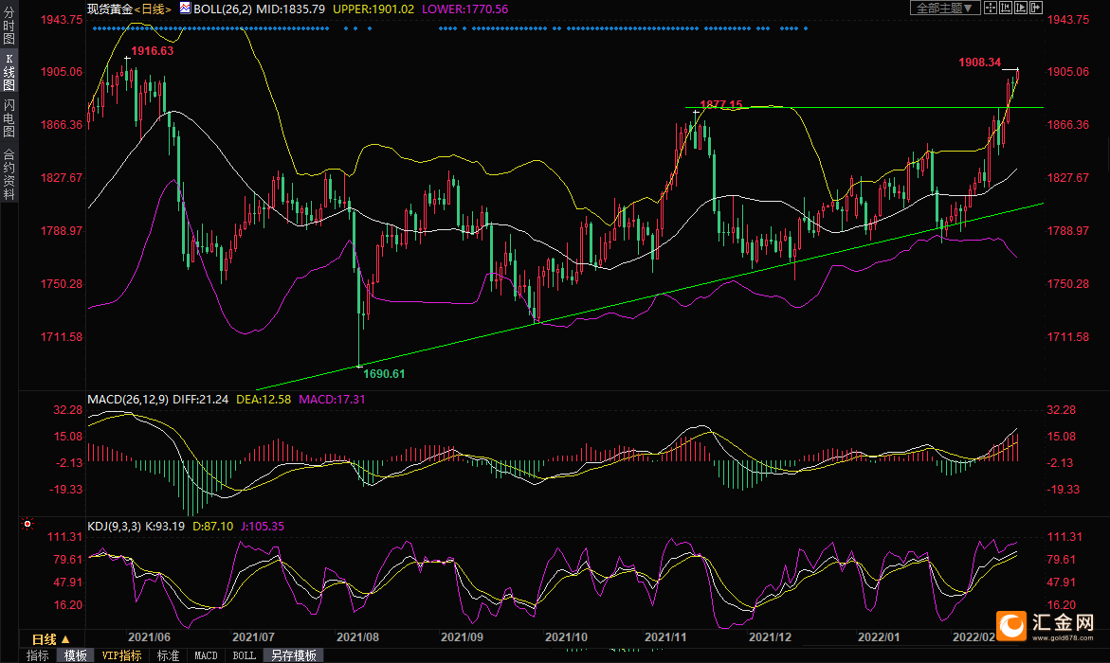The width and height of the screenshot is (1110, 663).
Task: Click the BOLL indicator chart icon
Action: [x=185, y=9]
